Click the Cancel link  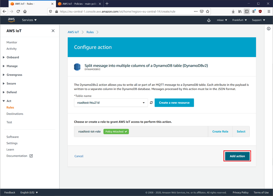tap(79, 156)
